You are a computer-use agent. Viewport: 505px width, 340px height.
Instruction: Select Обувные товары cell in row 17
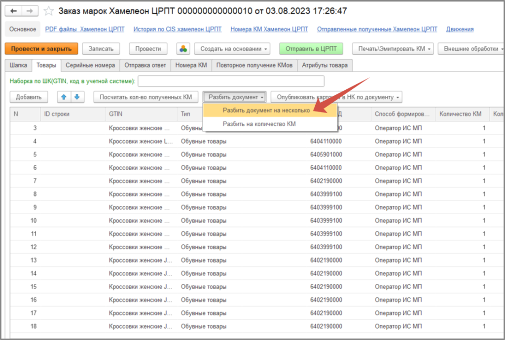tap(204, 313)
